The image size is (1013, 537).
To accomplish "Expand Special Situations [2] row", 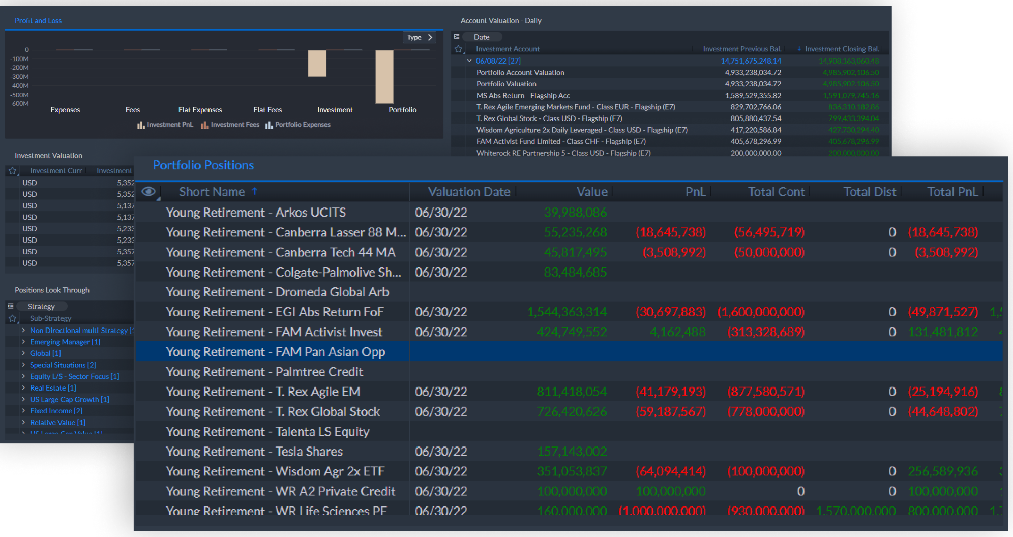I will pyautogui.click(x=23, y=365).
